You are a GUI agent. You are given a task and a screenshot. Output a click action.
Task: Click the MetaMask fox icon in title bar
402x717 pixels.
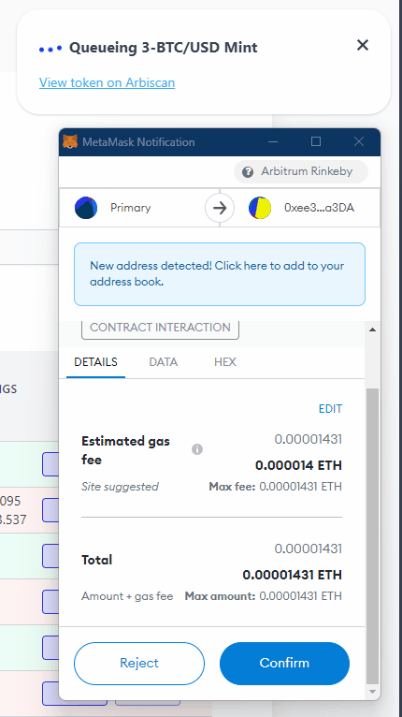click(x=70, y=141)
